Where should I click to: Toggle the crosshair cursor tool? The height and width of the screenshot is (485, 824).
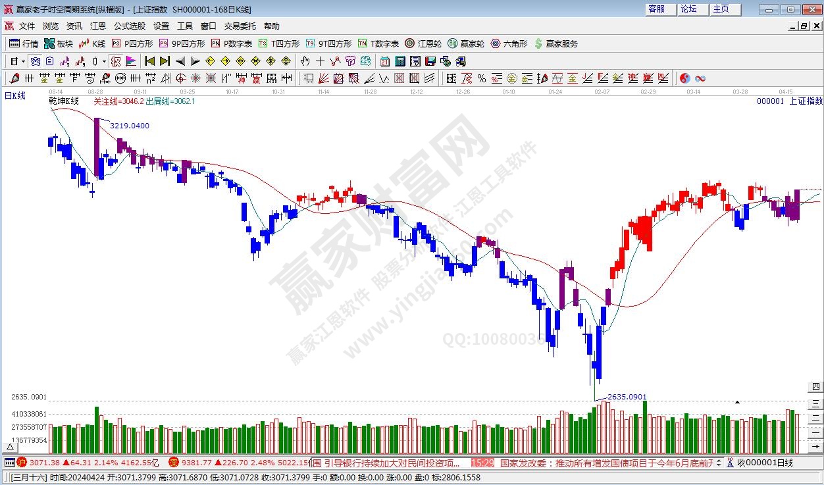point(320,61)
